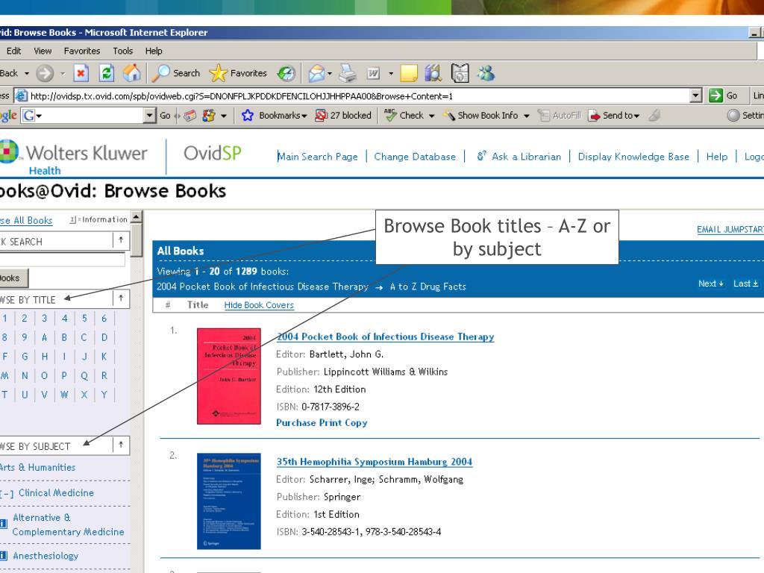The height and width of the screenshot is (573, 764).
Task: Open Google toolbar Settings
Action: (745, 116)
